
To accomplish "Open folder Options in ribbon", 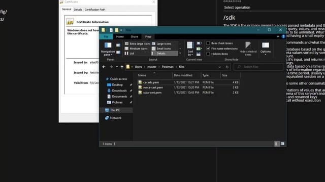I will coord(266,49).
